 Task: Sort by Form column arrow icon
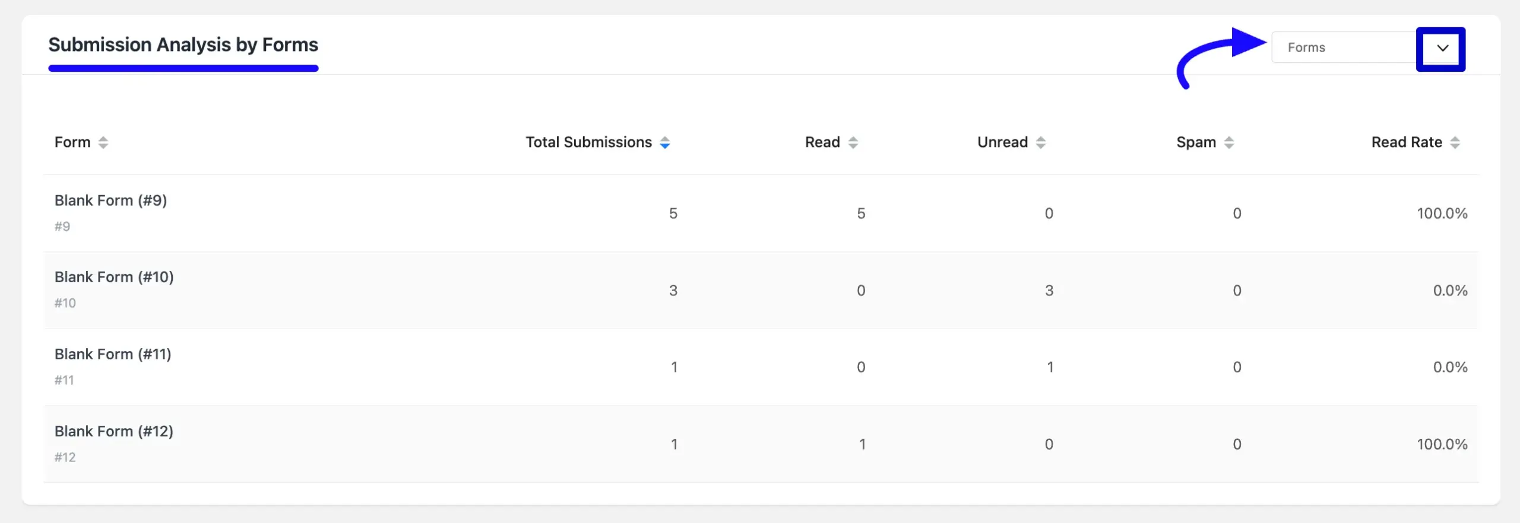pyautogui.click(x=103, y=142)
